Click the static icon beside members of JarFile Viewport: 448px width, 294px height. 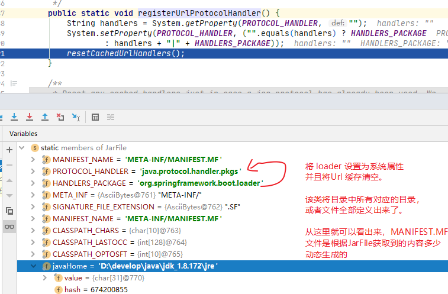(34, 148)
